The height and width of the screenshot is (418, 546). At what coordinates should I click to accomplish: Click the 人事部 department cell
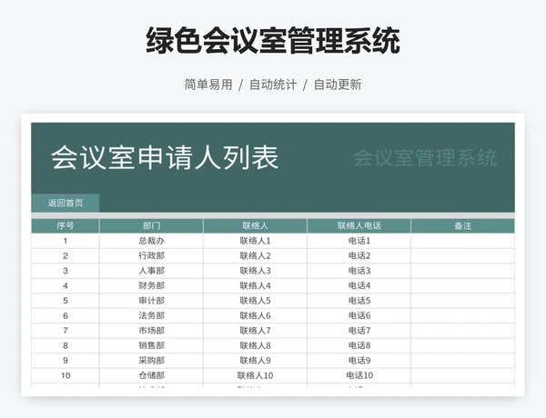point(151,271)
